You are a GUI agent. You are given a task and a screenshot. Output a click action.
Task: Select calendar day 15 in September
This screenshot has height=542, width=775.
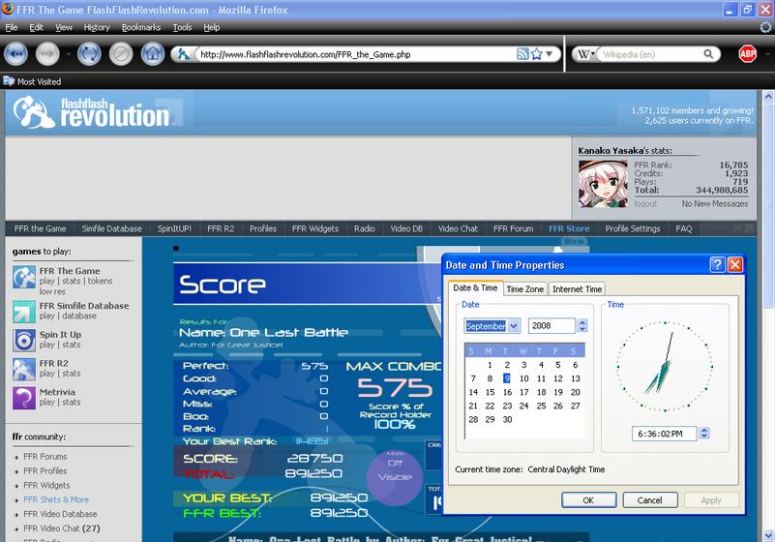coord(490,392)
